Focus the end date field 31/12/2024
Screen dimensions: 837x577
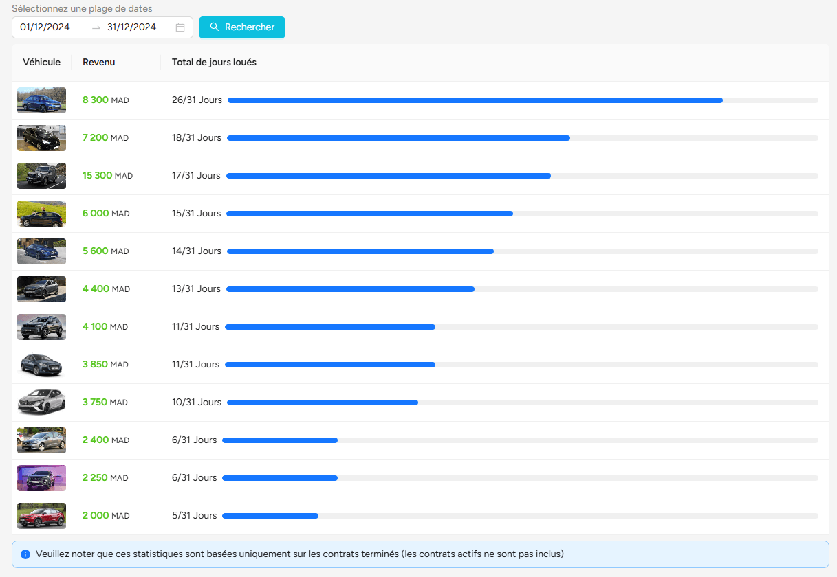(x=132, y=27)
